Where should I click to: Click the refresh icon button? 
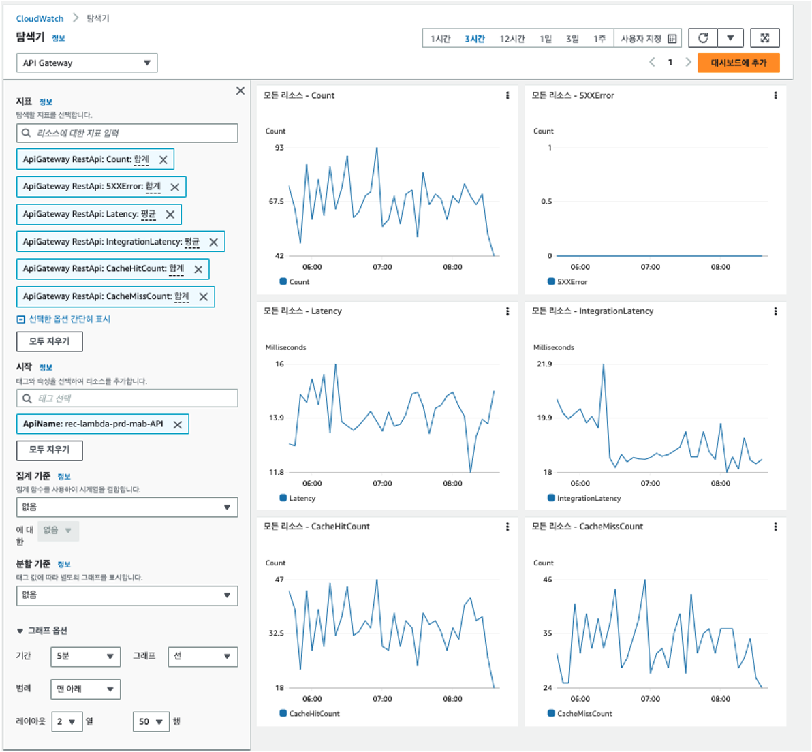[703, 38]
